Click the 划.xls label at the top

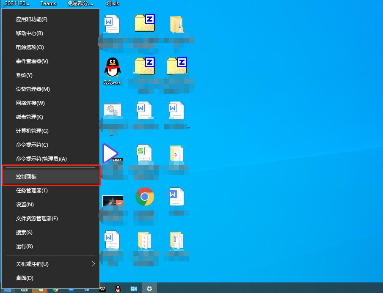pos(112,3)
